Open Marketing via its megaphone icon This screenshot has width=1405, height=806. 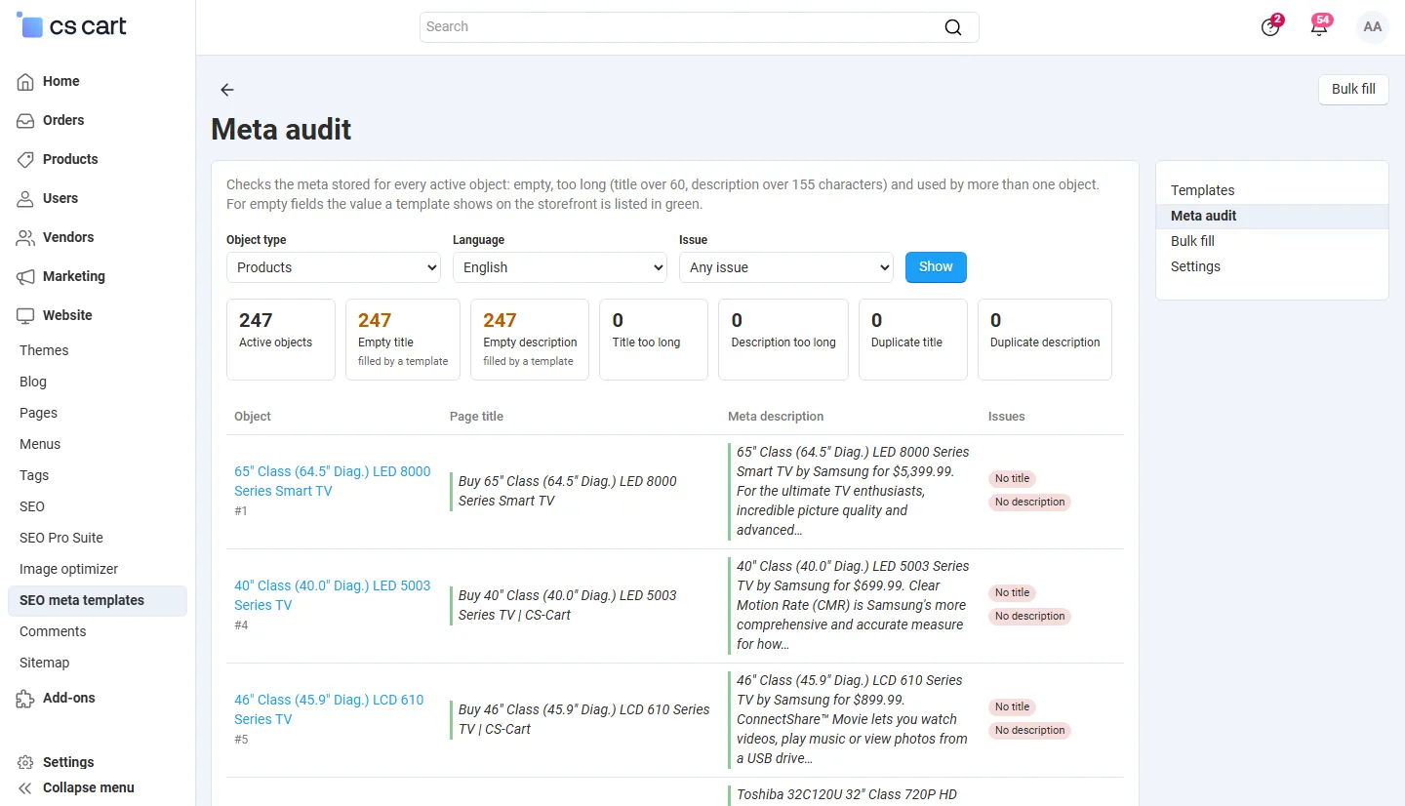coord(26,276)
